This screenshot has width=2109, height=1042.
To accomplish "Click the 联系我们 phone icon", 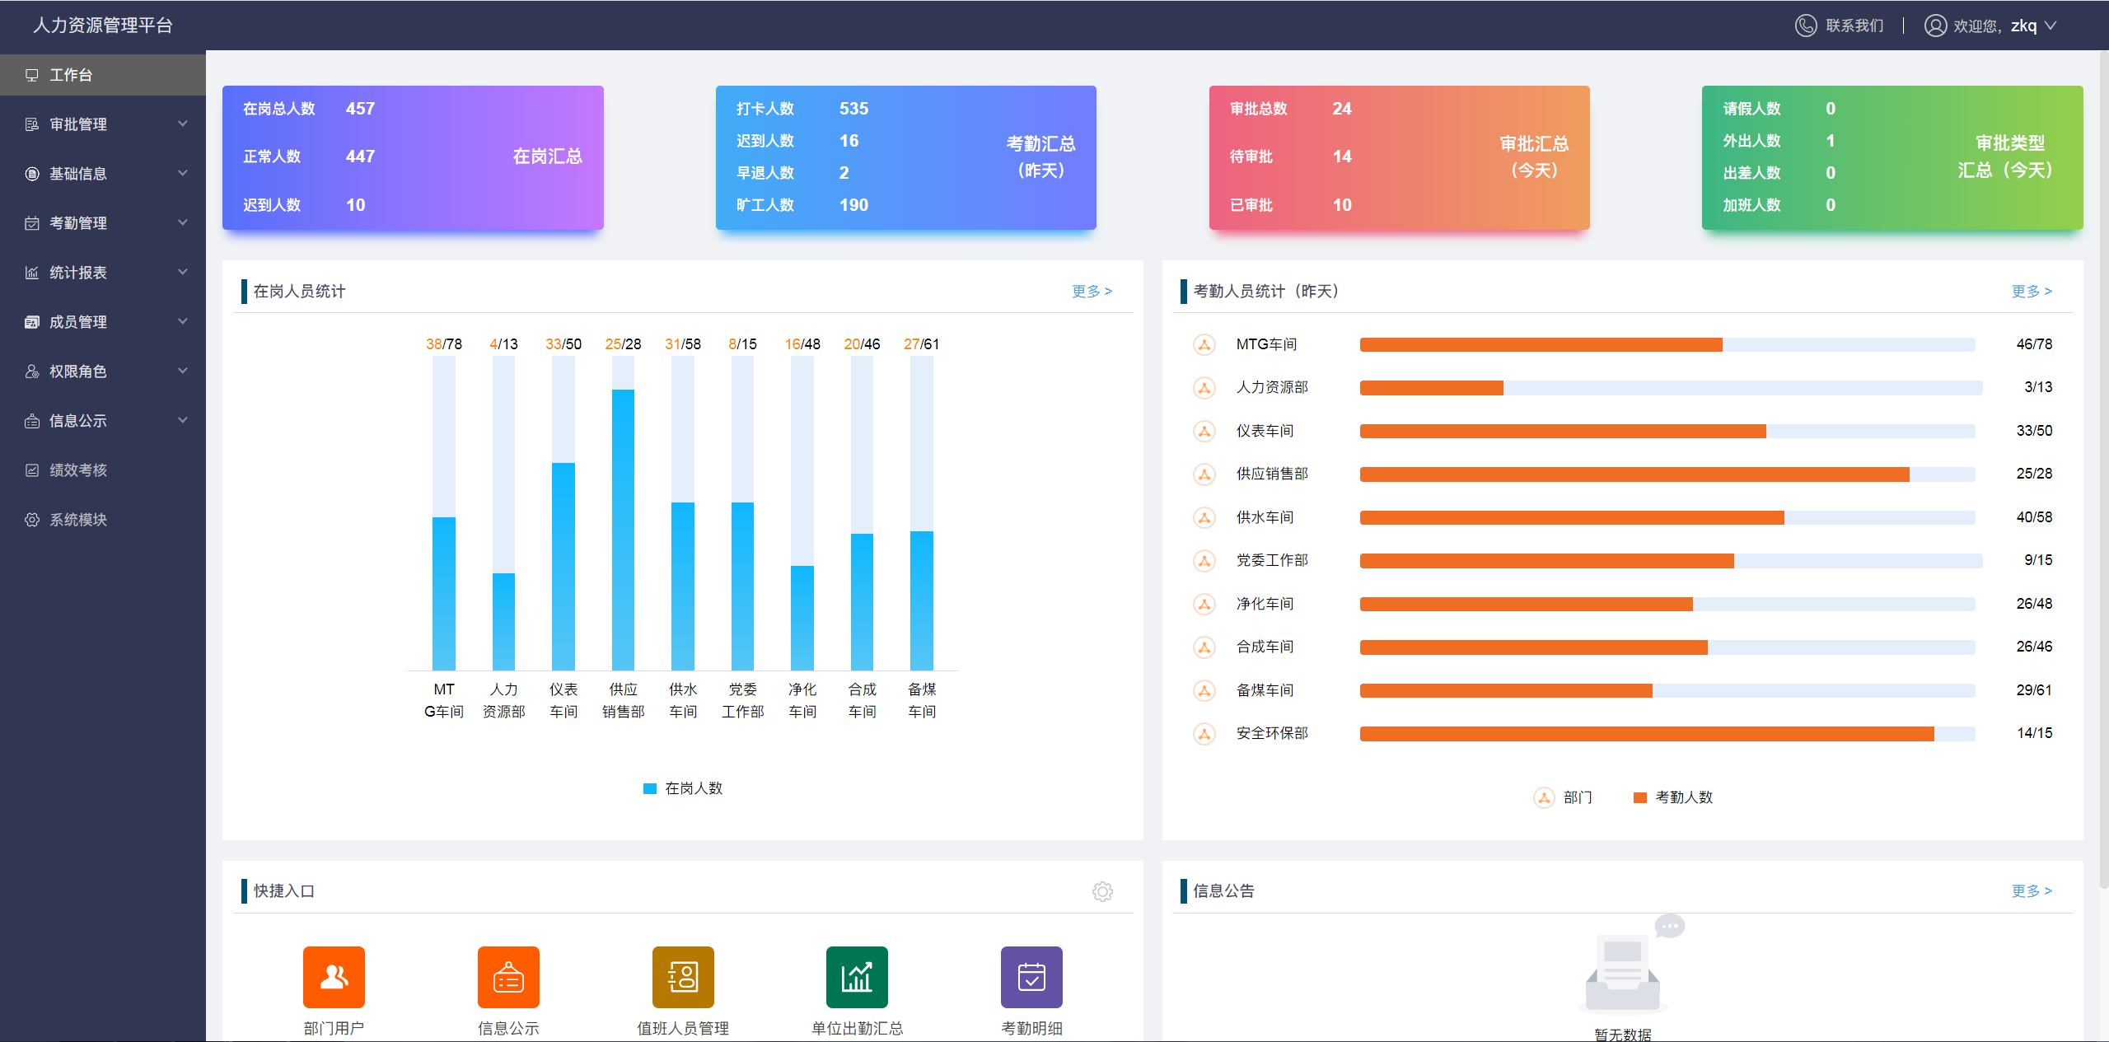I will (1805, 26).
